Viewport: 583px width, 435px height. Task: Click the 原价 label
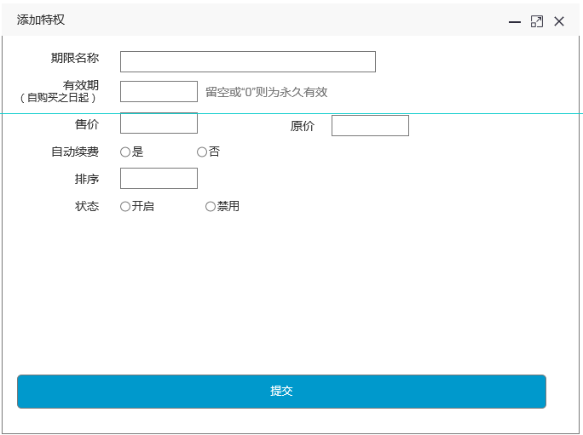303,126
